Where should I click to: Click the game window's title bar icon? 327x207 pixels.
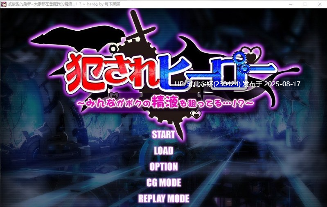(4, 4)
